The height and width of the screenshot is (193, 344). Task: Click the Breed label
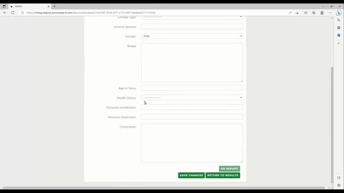point(131,46)
